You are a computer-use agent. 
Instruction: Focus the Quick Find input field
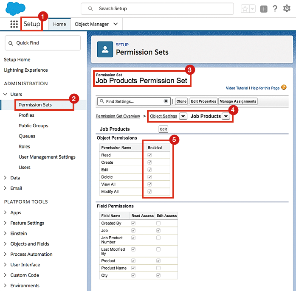coord(43,43)
